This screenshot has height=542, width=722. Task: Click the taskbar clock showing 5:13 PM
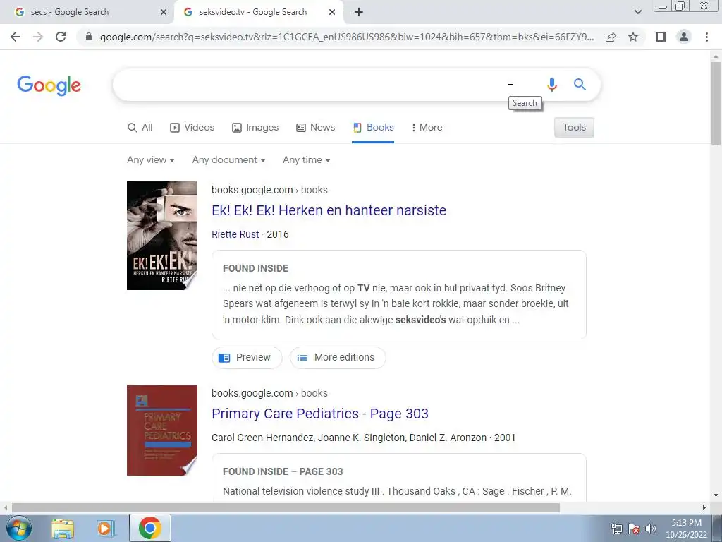686,529
